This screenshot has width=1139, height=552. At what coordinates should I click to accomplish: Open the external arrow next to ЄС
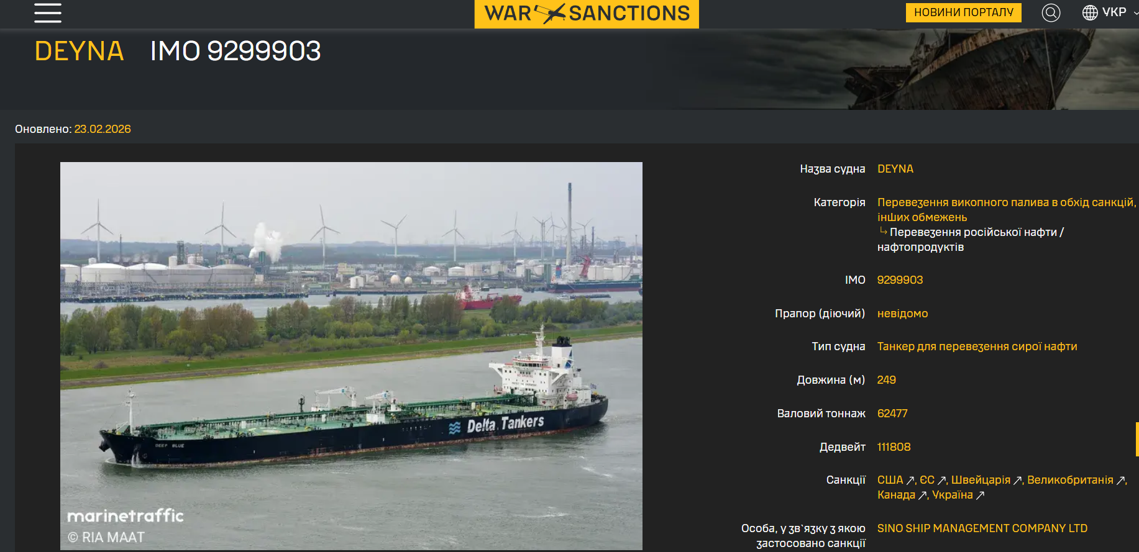(941, 481)
